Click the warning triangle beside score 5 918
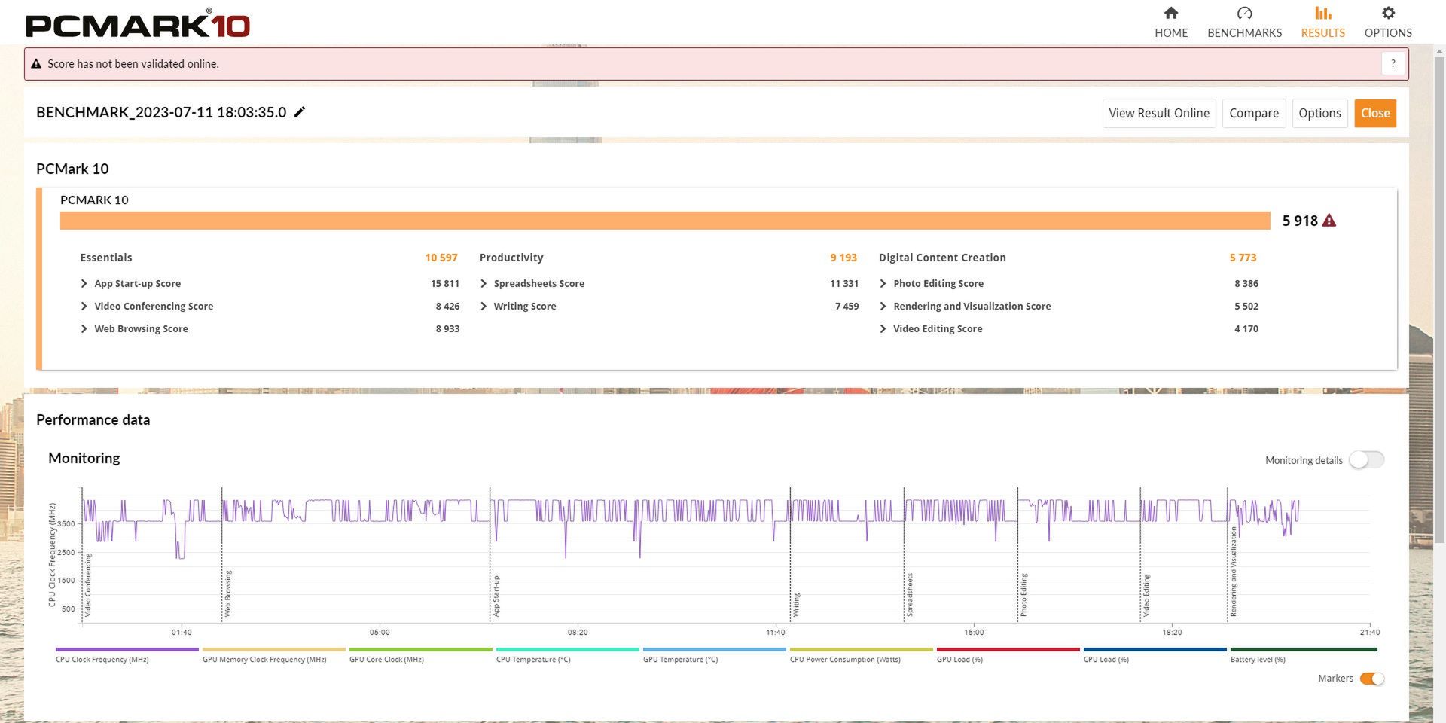Viewport: 1446px width, 723px height. coord(1329,221)
